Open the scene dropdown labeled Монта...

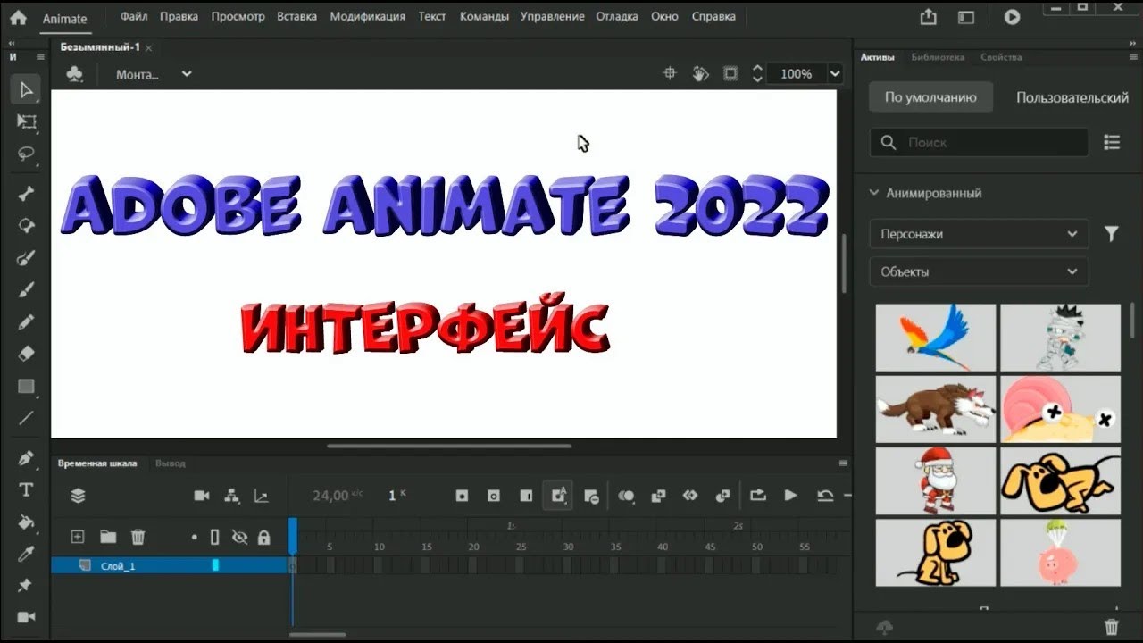click(154, 74)
